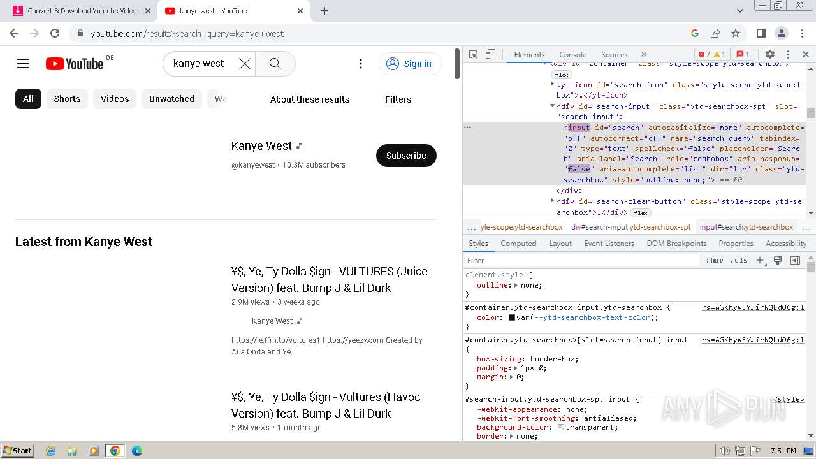The width and height of the screenshot is (816, 459).
Task: Click the Sign in button
Action: [x=410, y=64]
